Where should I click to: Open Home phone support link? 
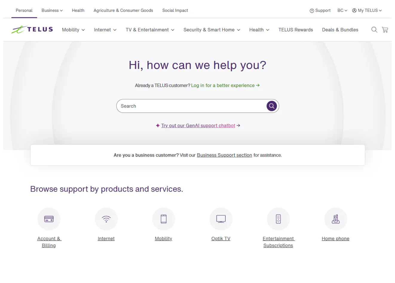pos(336,238)
